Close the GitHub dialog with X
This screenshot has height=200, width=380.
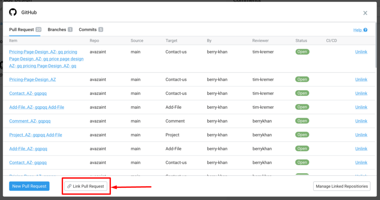point(365,13)
